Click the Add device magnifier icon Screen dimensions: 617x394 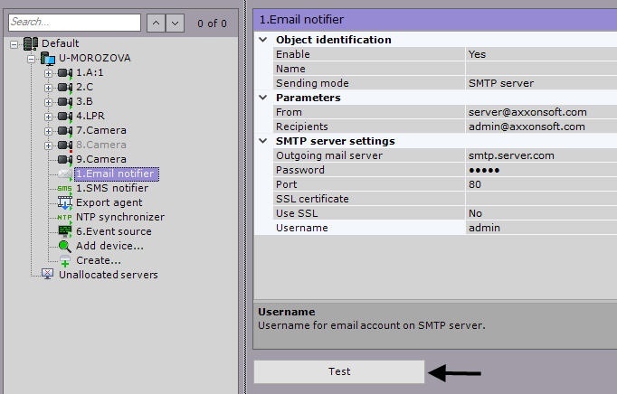pos(64,246)
